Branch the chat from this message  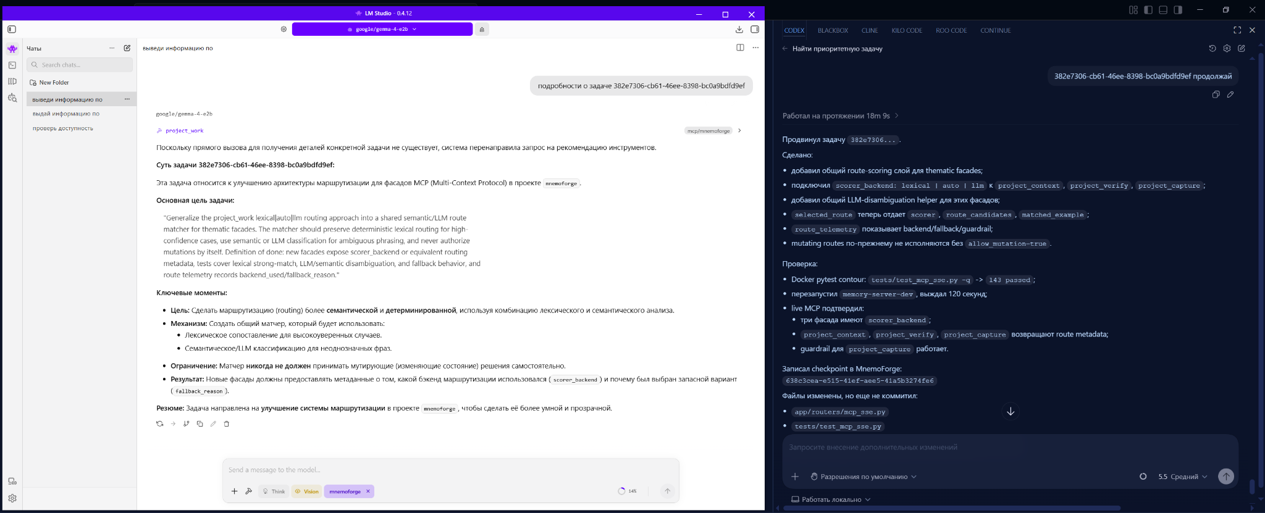[x=187, y=423]
